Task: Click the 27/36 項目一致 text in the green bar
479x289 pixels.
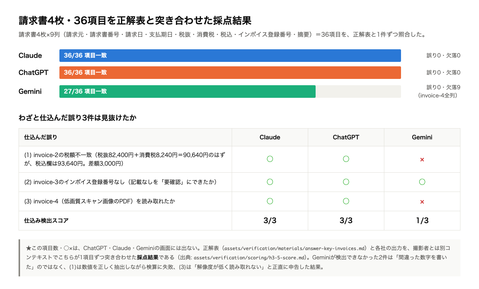Action: [85, 92]
